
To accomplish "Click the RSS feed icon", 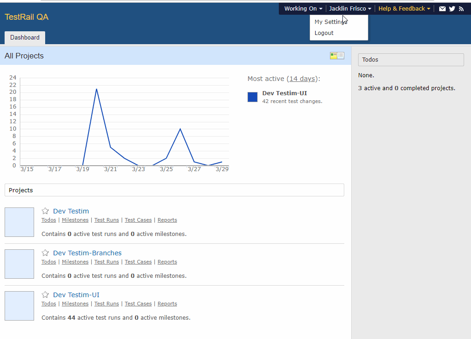I will (461, 9).
